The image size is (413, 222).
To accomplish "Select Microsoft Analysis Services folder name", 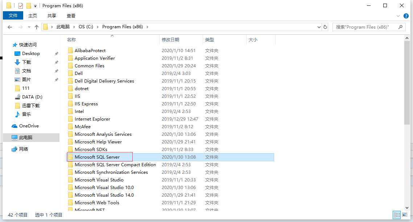I will click(103, 134).
